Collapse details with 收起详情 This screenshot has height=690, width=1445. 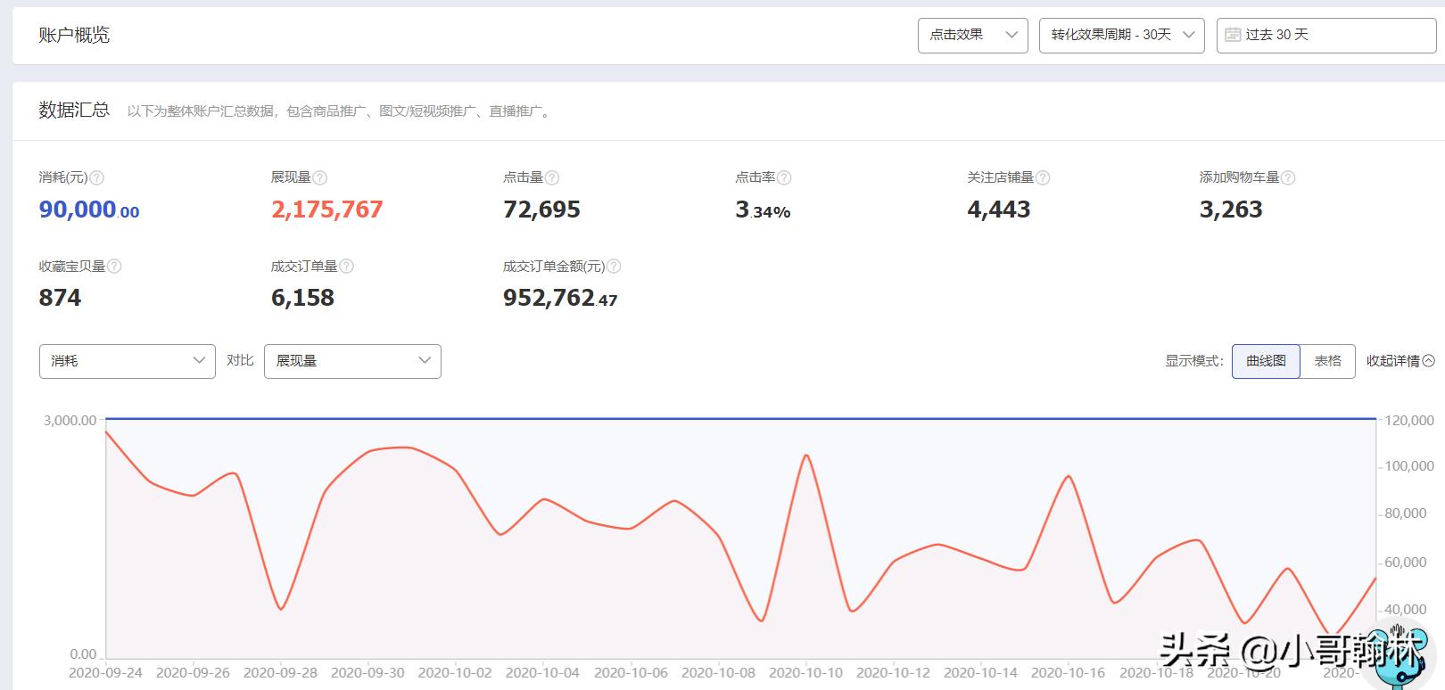tap(1400, 361)
